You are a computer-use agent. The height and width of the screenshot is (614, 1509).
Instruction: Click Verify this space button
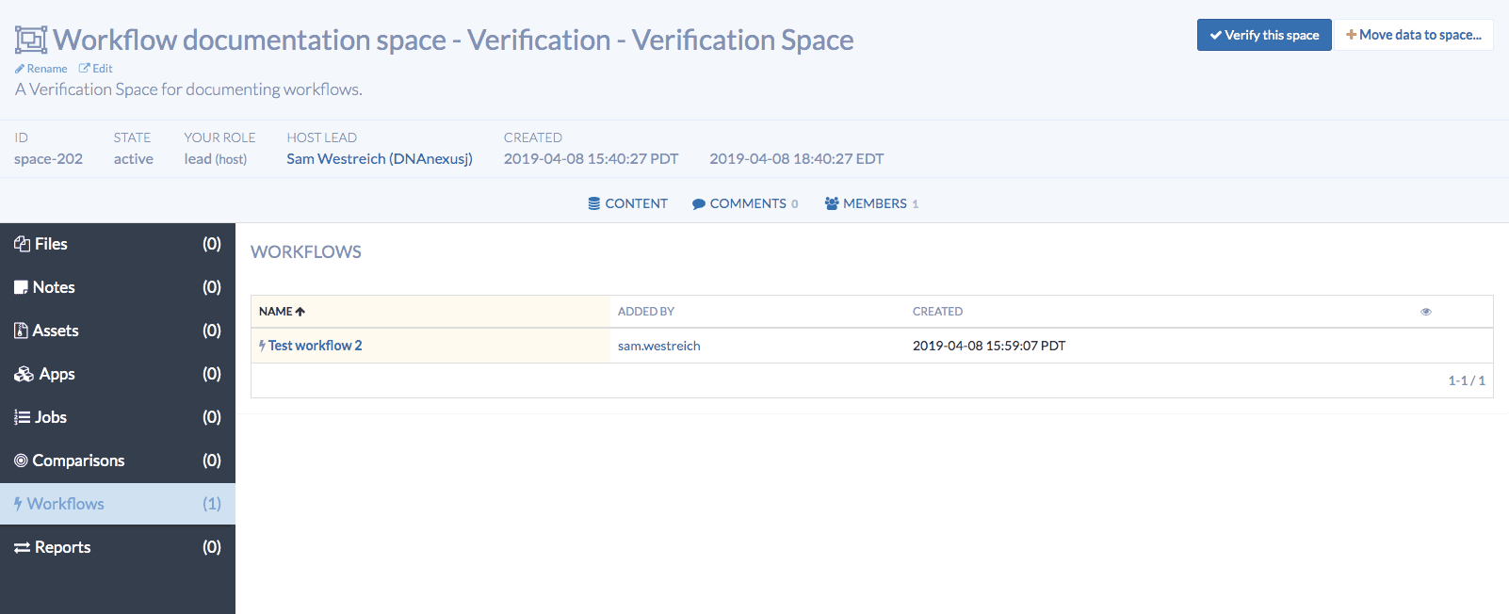1264,35
